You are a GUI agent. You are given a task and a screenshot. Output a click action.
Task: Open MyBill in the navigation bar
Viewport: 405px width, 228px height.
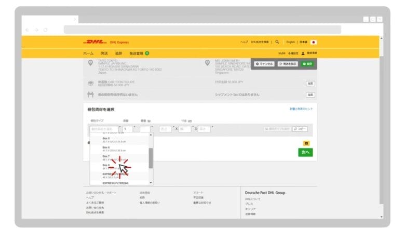click(x=282, y=53)
